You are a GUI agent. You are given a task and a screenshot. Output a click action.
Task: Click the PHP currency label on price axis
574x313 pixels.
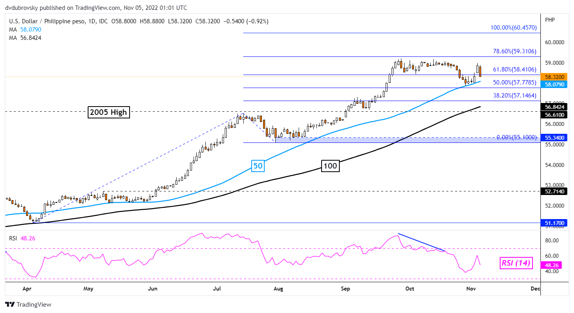(x=550, y=20)
